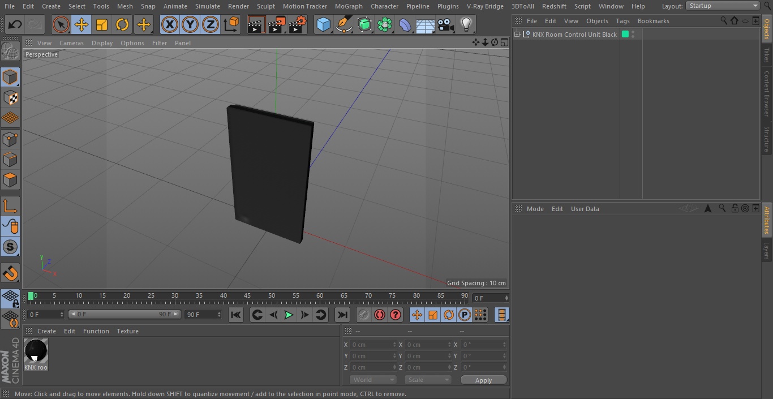Switch to Model mode

point(10,77)
